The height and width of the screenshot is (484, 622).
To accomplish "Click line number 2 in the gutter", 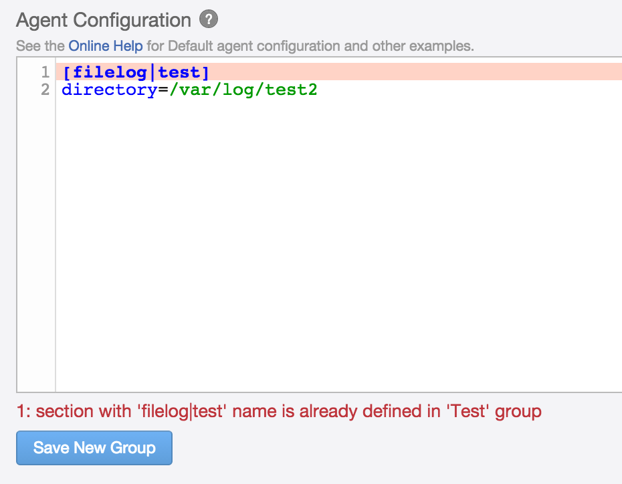I will point(45,89).
